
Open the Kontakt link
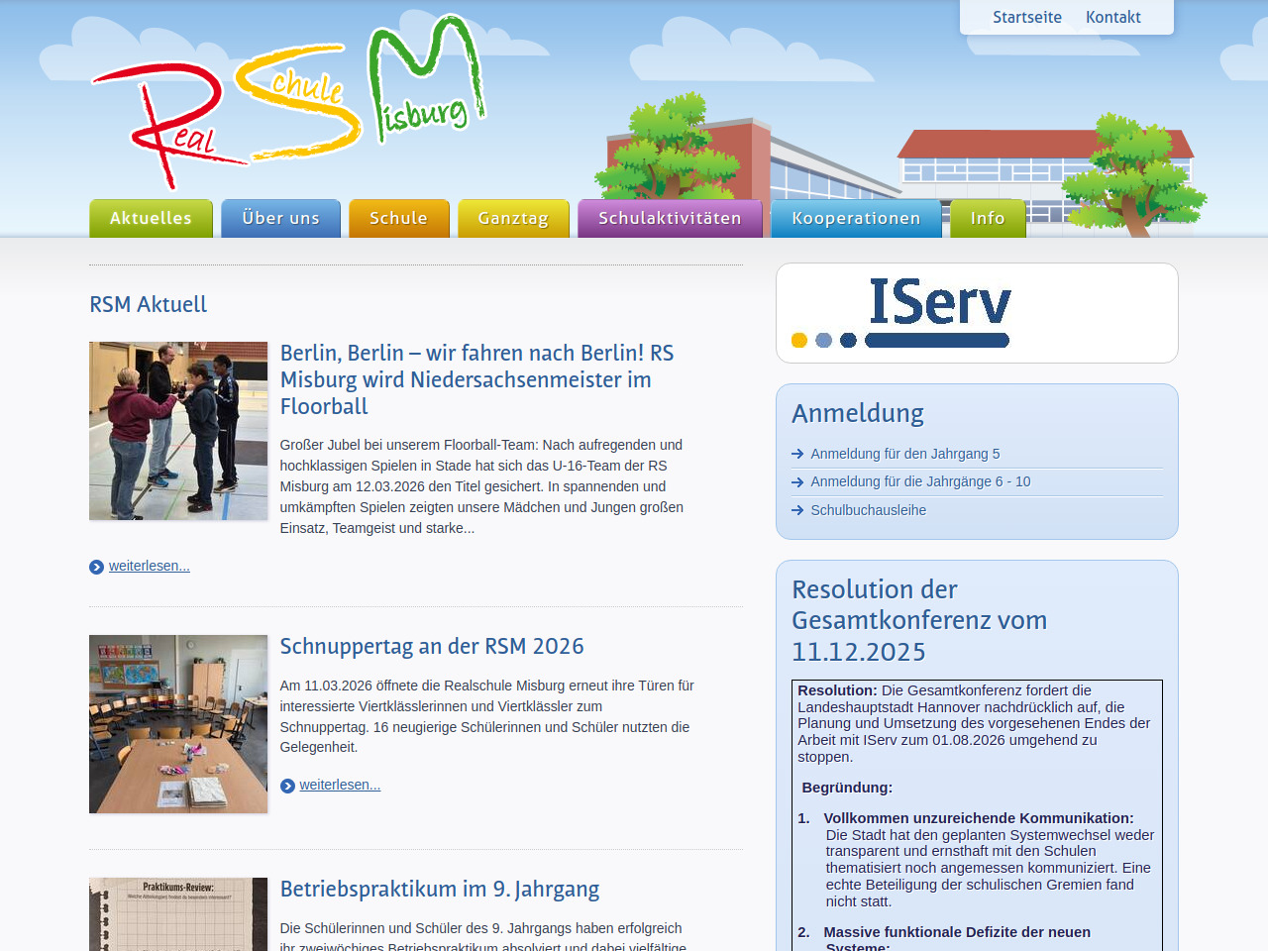(x=1112, y=17)
